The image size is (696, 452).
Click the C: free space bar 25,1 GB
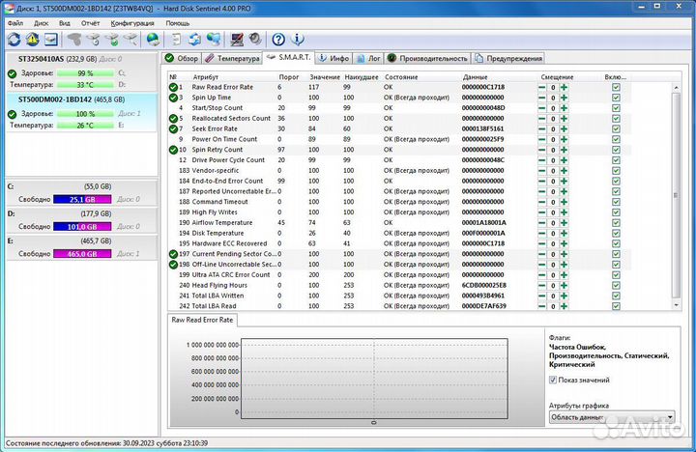pos(82,200)
